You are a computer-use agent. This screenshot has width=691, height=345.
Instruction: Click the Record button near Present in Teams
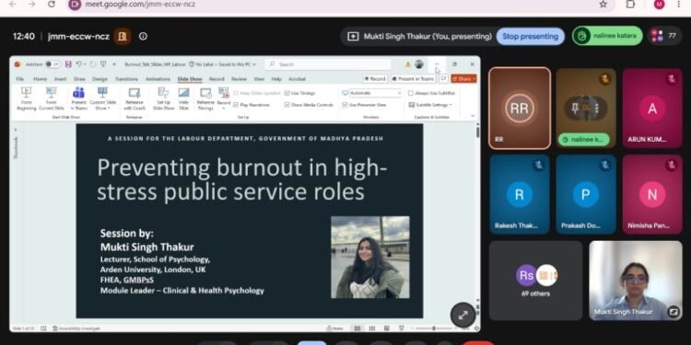[375, 78]
